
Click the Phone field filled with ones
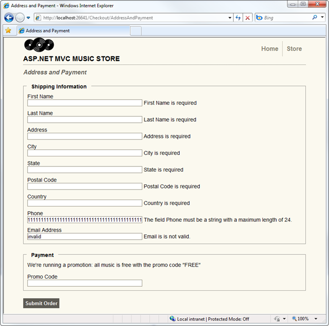[85, 220]
